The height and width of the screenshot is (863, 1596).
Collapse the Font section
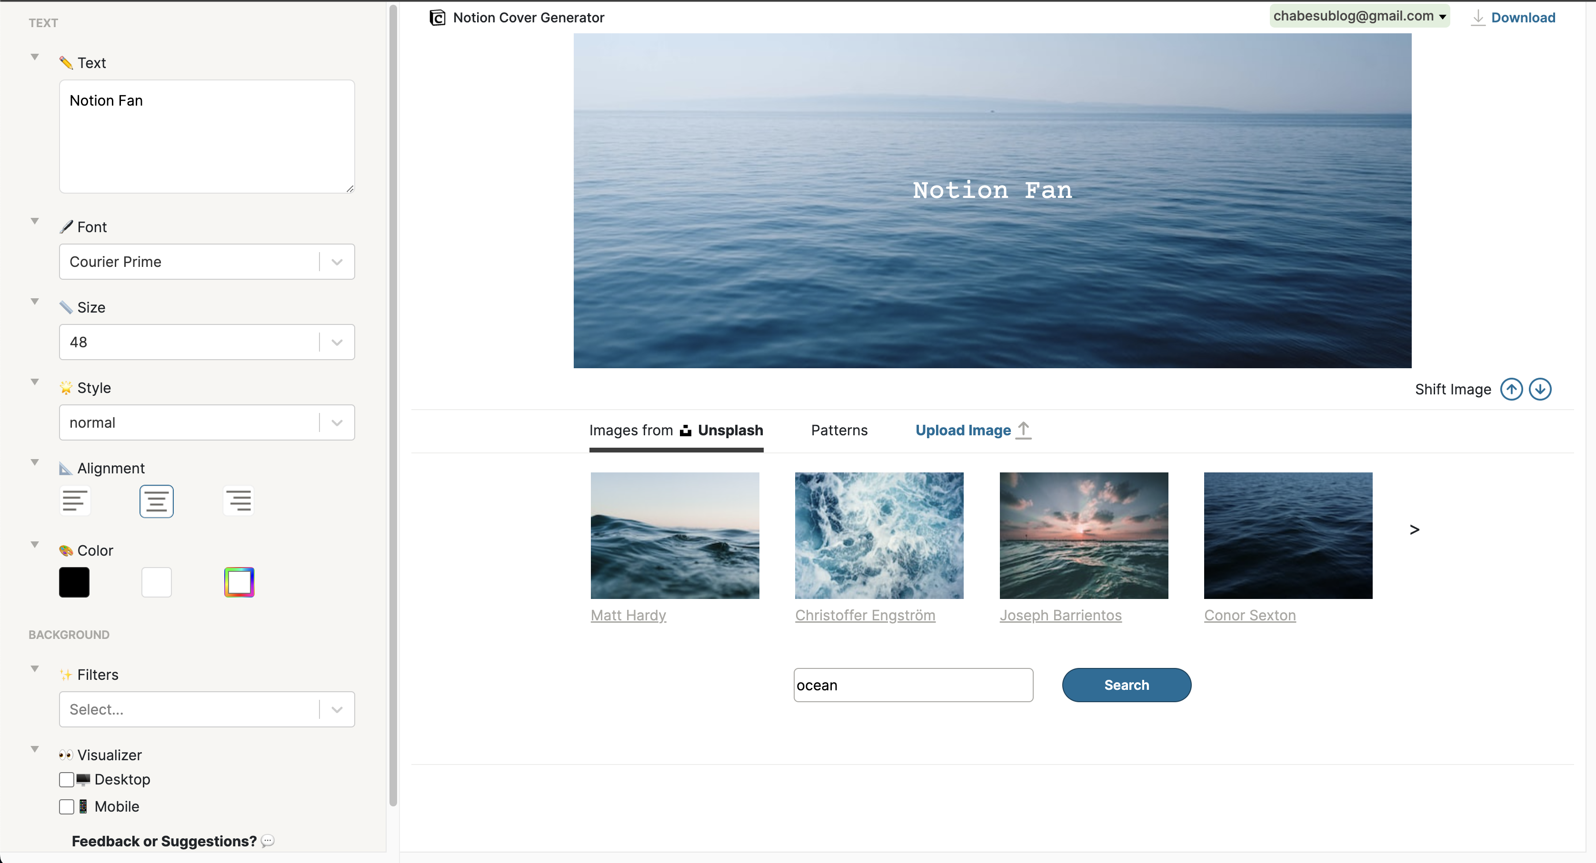[35, 220]
